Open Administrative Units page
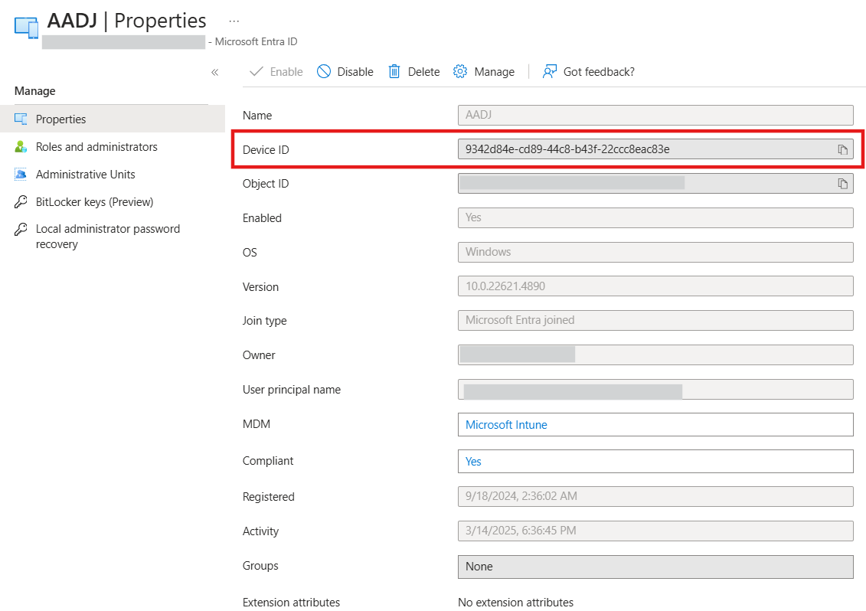 click(x=85, y=175)
